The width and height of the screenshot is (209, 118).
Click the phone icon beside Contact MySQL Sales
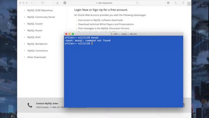tap(30, 105)
